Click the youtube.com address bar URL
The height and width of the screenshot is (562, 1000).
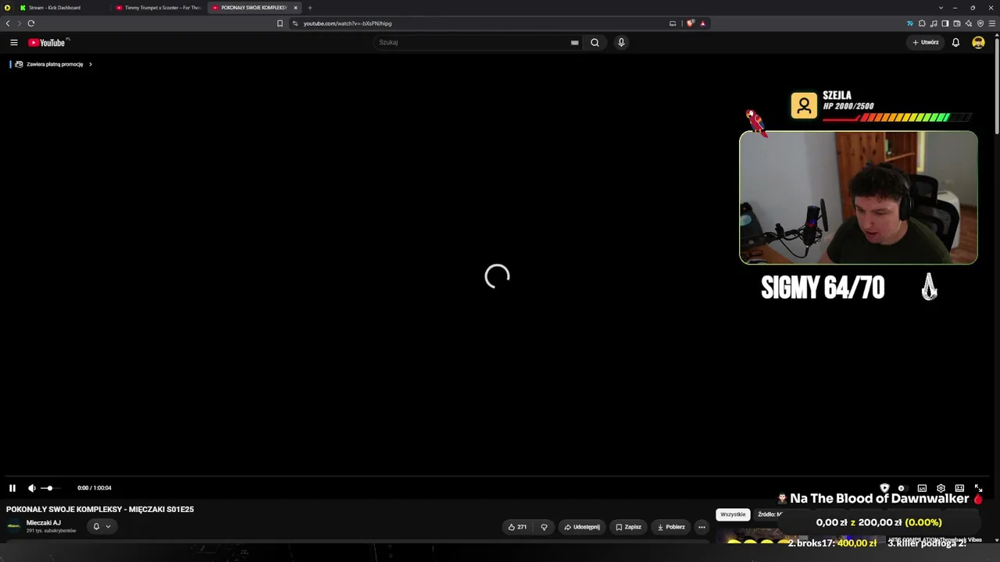pos(348,23)
